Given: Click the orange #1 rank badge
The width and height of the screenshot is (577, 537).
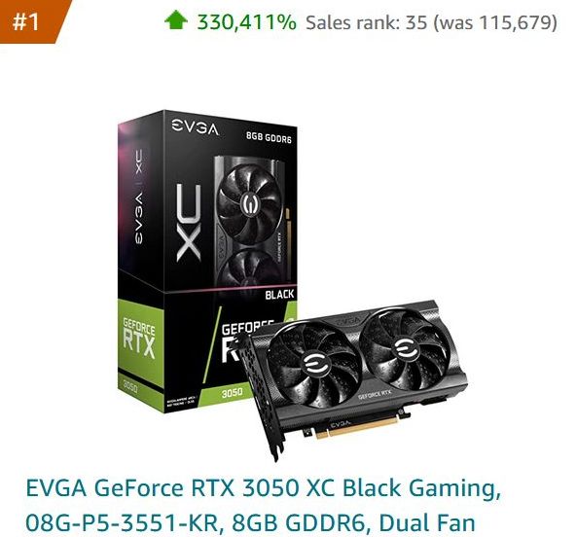Looking at the screenshot, I should [31, 21].
